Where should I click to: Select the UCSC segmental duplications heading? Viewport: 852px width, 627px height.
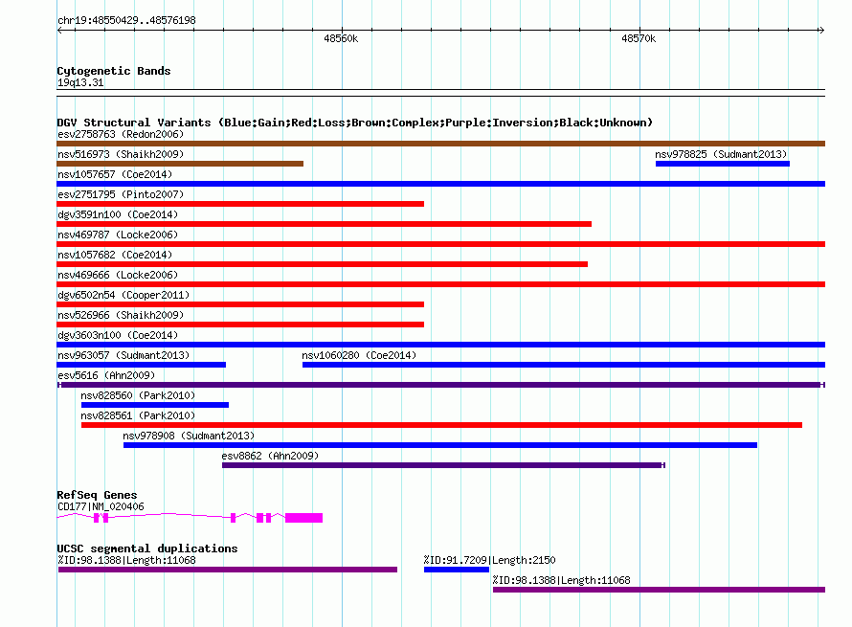click(147, 549)
